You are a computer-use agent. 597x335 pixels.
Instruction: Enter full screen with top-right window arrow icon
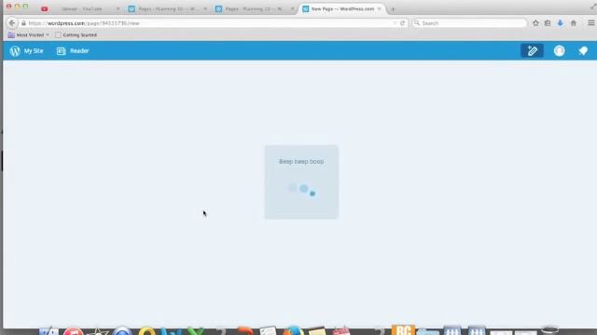593,7
